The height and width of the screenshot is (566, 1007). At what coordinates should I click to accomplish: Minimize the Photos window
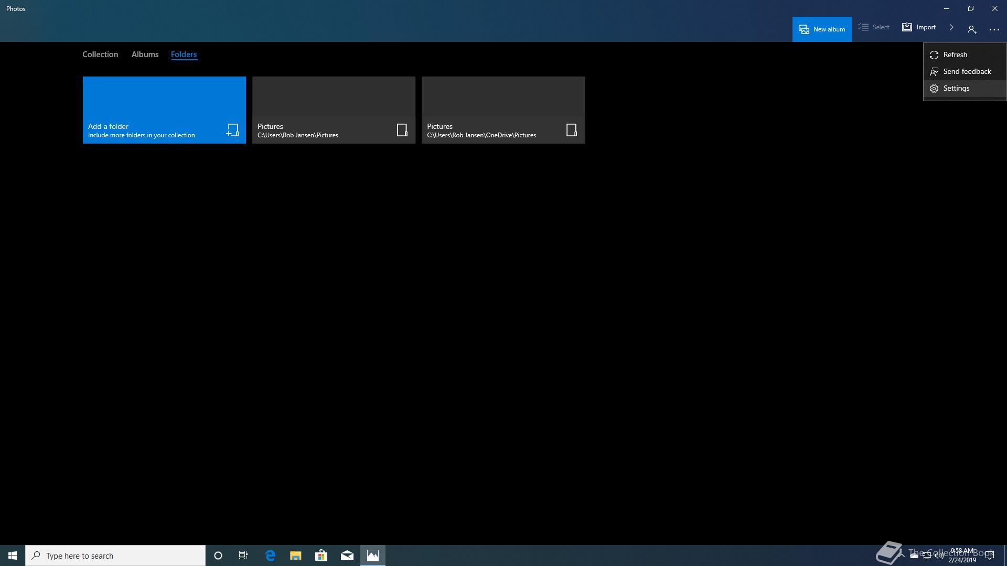click(947, 8)
